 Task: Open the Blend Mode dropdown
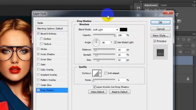tap(105, 30)
